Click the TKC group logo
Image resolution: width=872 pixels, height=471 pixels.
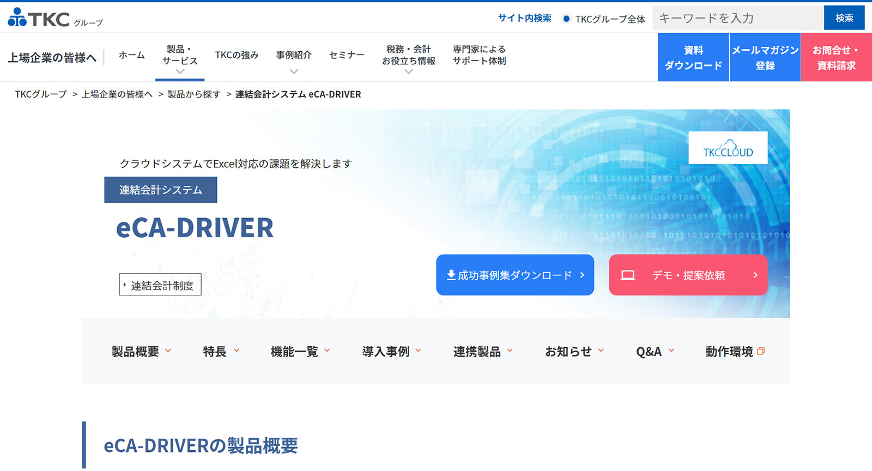pos(55,17)
